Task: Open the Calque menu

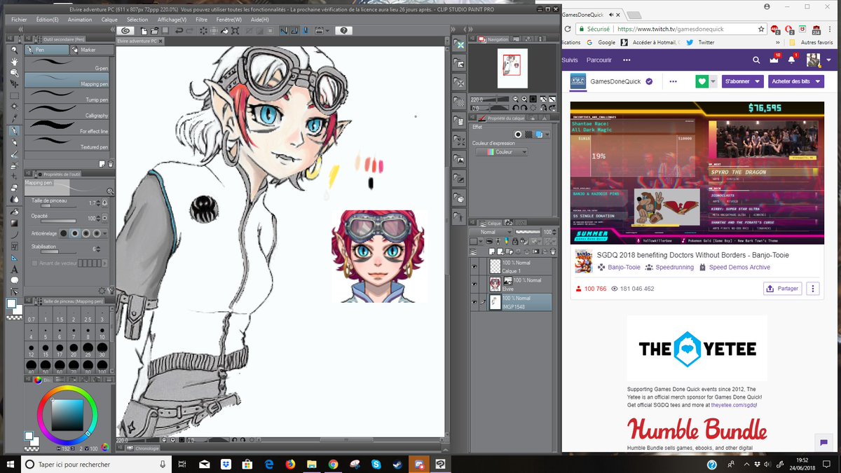Action: click(109, 20)
